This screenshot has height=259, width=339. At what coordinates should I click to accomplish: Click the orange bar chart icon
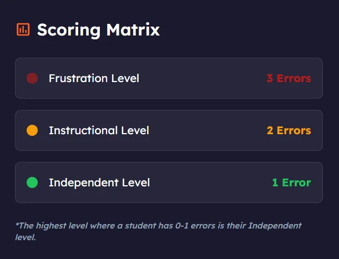(x=23, y=29)
